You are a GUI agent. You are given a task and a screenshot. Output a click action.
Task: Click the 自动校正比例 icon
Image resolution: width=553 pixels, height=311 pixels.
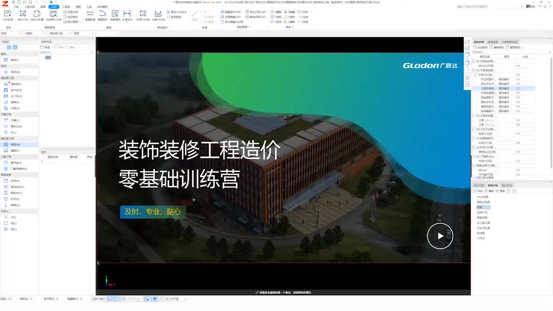[54, 16]
